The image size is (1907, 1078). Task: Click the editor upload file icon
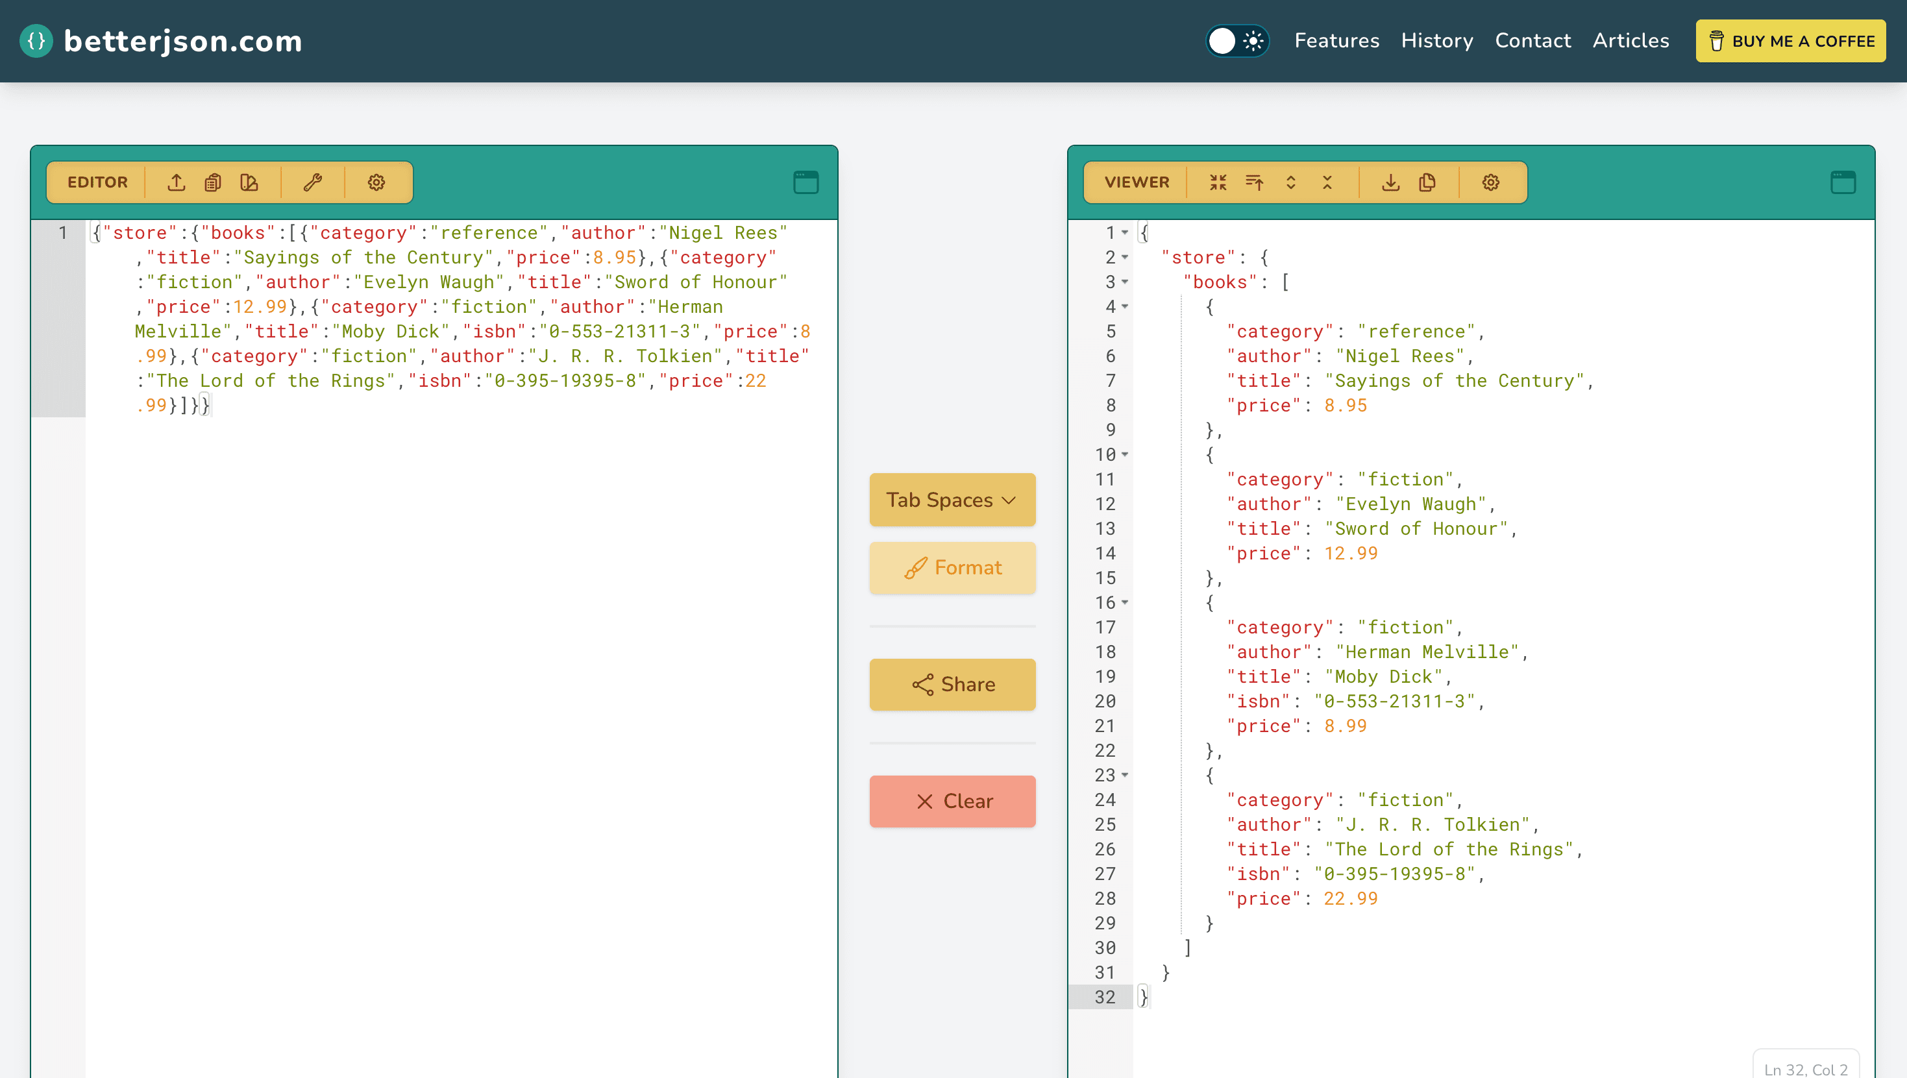[176, 182]
